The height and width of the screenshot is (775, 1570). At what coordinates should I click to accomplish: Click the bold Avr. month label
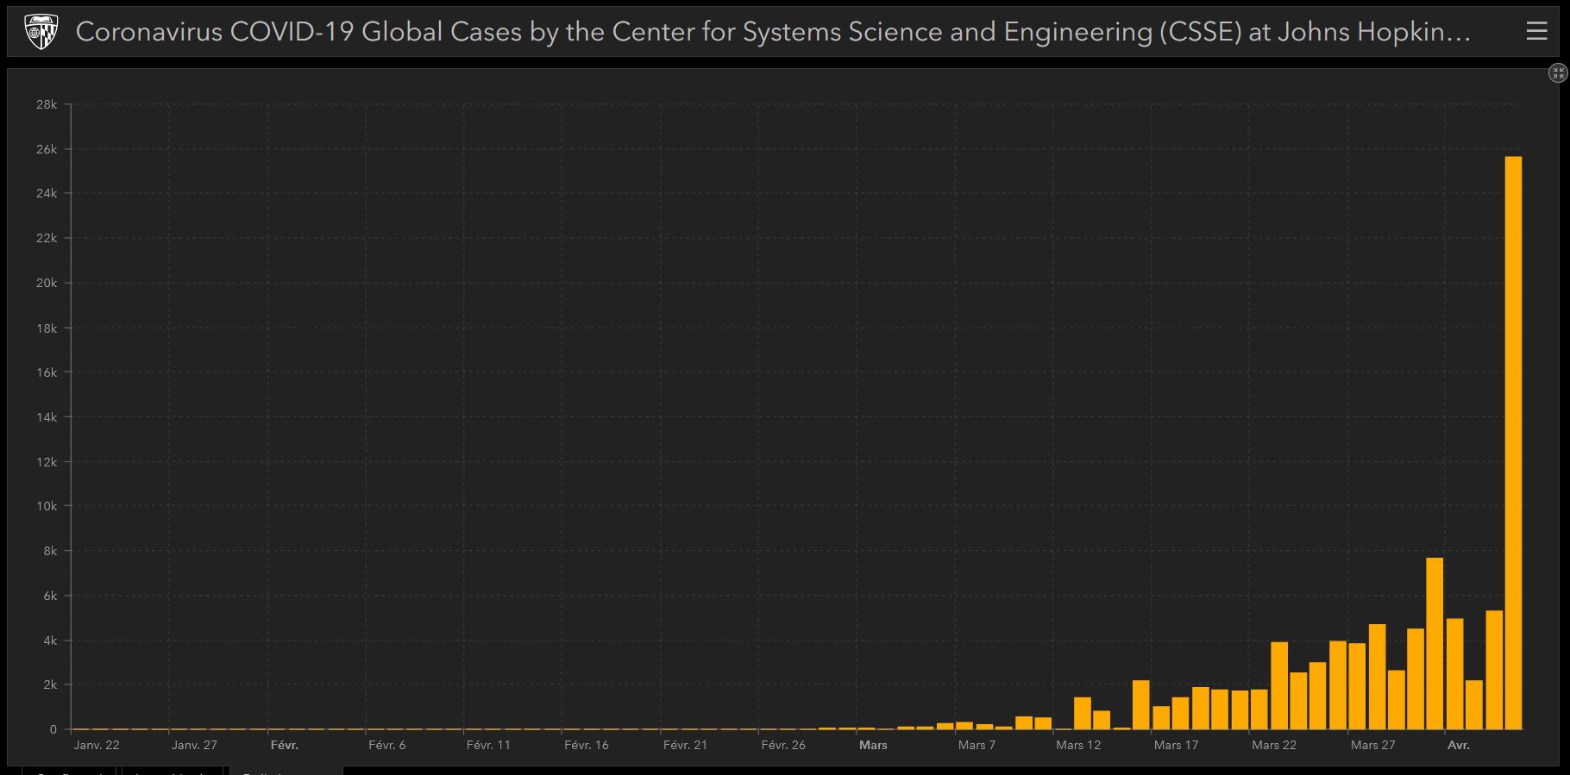tap(1459, 745)
